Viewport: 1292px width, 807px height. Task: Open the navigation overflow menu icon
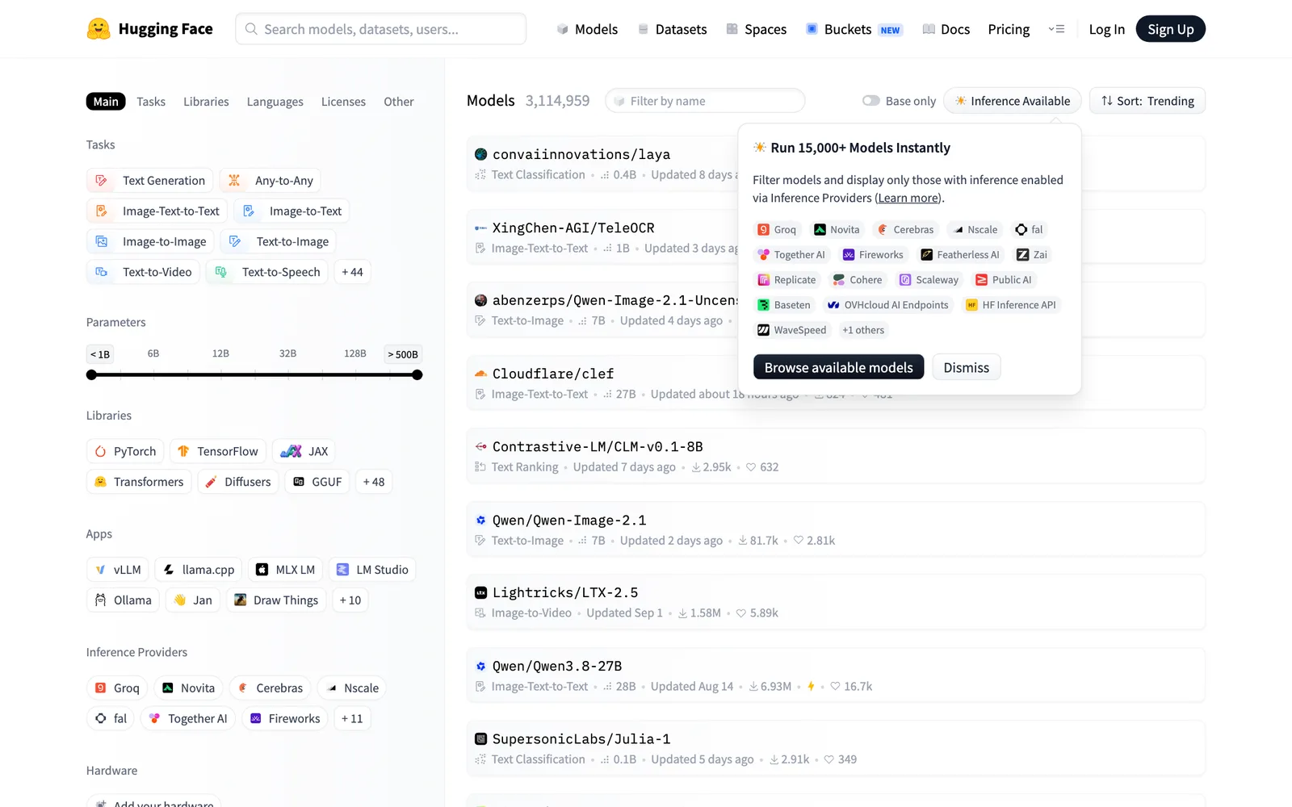point(1056,29)
